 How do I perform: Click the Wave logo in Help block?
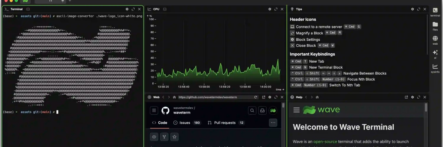point(321,110)
